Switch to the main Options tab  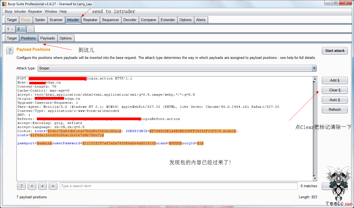[x=185, y=20]
